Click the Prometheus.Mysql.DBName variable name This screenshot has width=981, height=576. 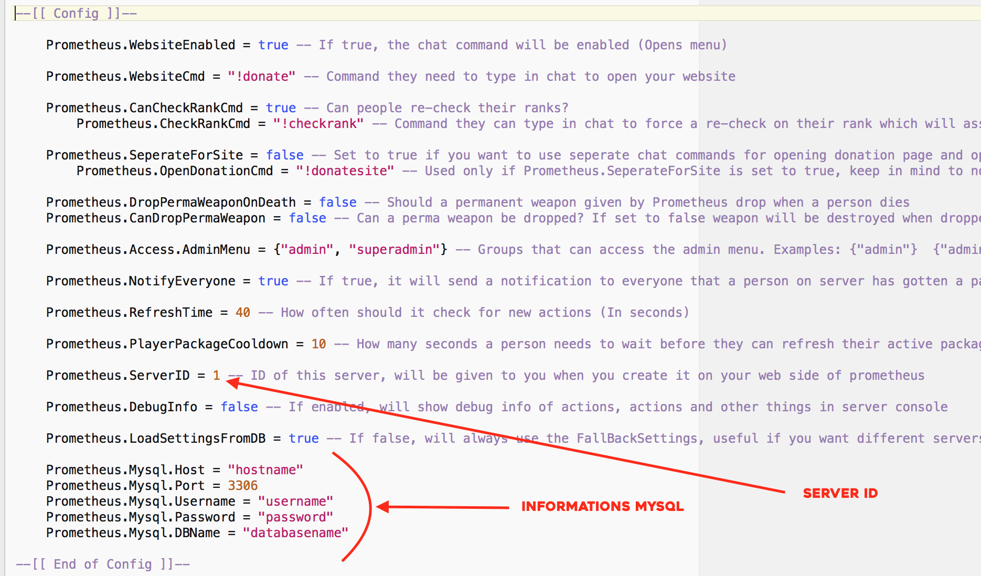tap(133, 533)
